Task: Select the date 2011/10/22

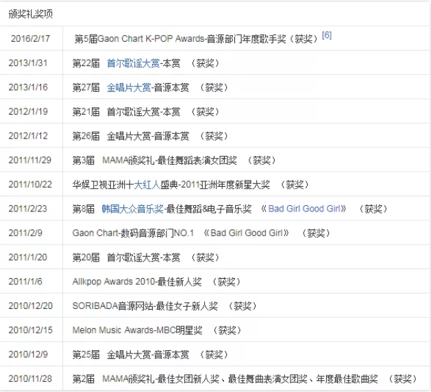Action: [x=30, y=184]
